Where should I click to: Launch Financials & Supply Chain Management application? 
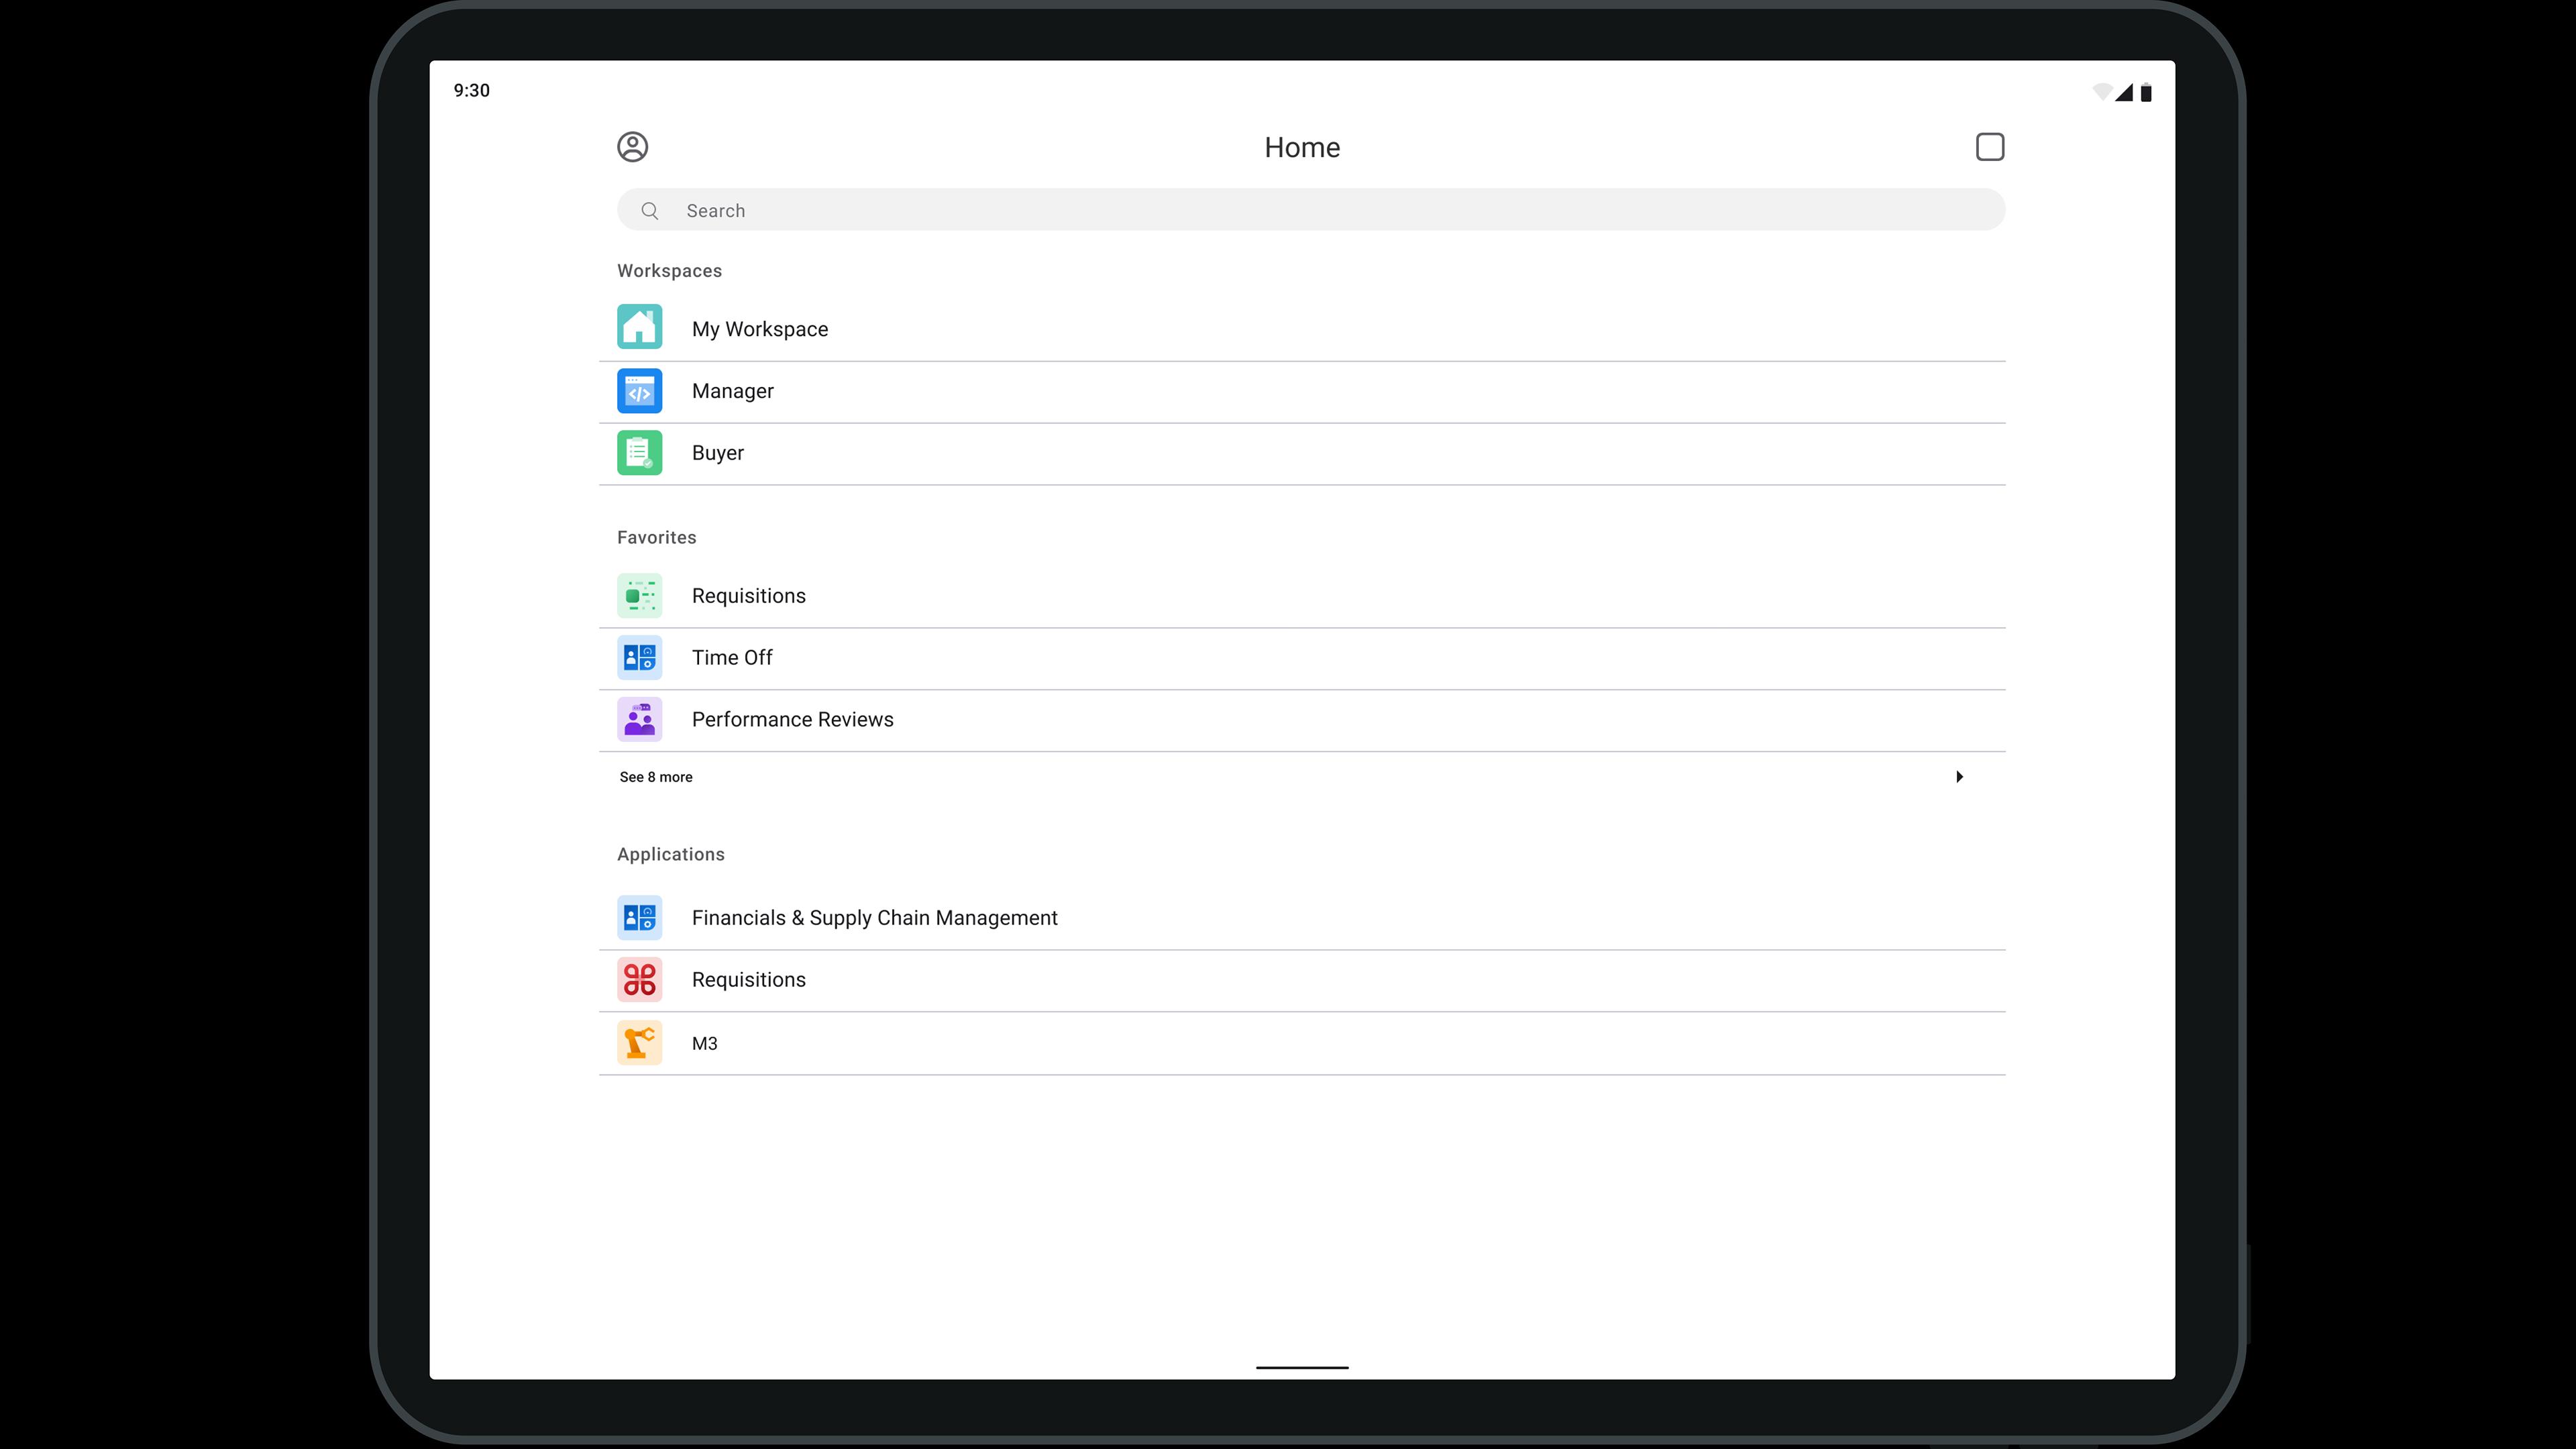tap(1302, 918)
